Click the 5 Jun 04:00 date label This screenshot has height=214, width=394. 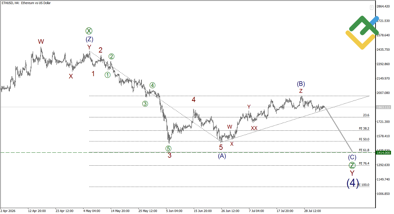point(175,211)
